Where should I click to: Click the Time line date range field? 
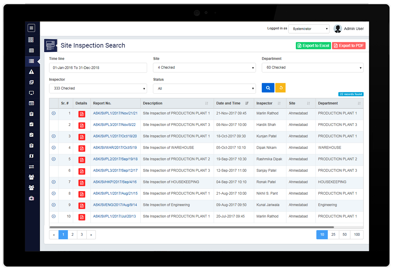98,68
